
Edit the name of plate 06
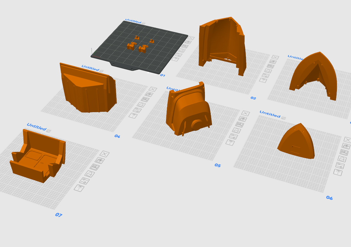coord(283,118)
